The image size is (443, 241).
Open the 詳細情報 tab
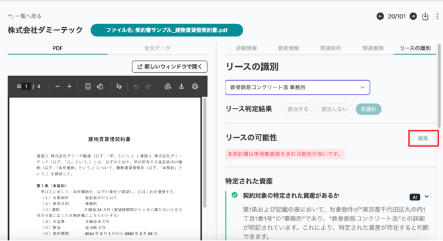pos(247,48)
